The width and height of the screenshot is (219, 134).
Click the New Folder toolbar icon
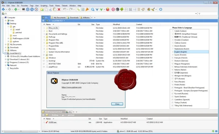click(x=42, y=9)
